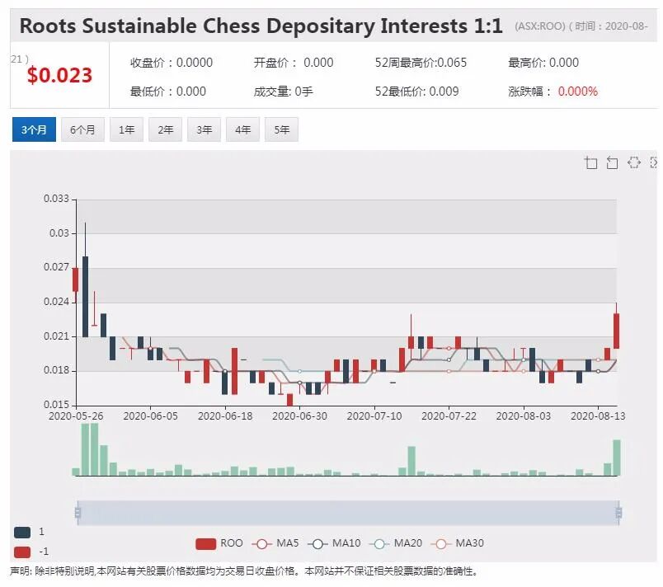Screen dimensions: 663x587
Task: Click the $0.023 current price
Action: pos(59,75)
